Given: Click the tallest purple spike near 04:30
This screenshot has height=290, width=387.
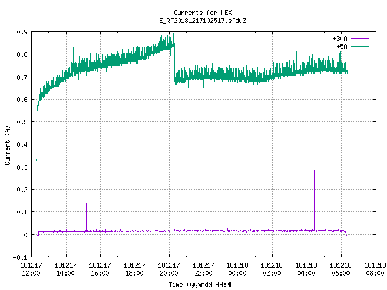Looking at the screenshot, I should (x=314, y=200).
